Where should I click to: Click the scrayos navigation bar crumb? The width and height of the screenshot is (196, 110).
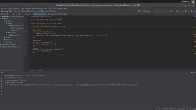point(36,11)
